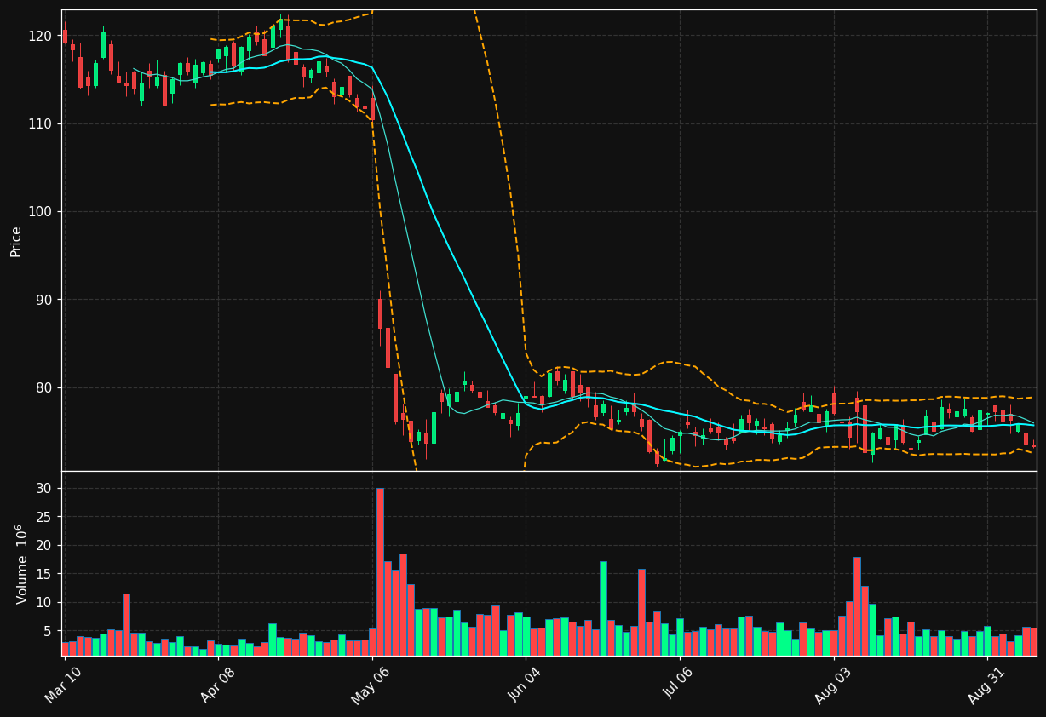This screenshot has height=717, width=1046.
Task: Click the Aug 03 date label
Action: (833, 685)
